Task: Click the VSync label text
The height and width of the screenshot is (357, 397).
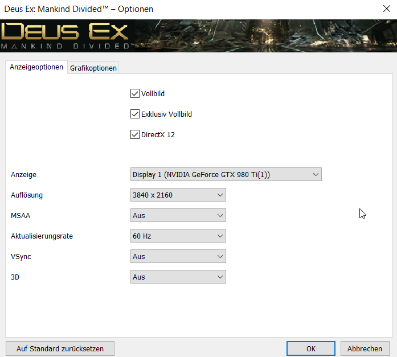Action: pos(21,257)
